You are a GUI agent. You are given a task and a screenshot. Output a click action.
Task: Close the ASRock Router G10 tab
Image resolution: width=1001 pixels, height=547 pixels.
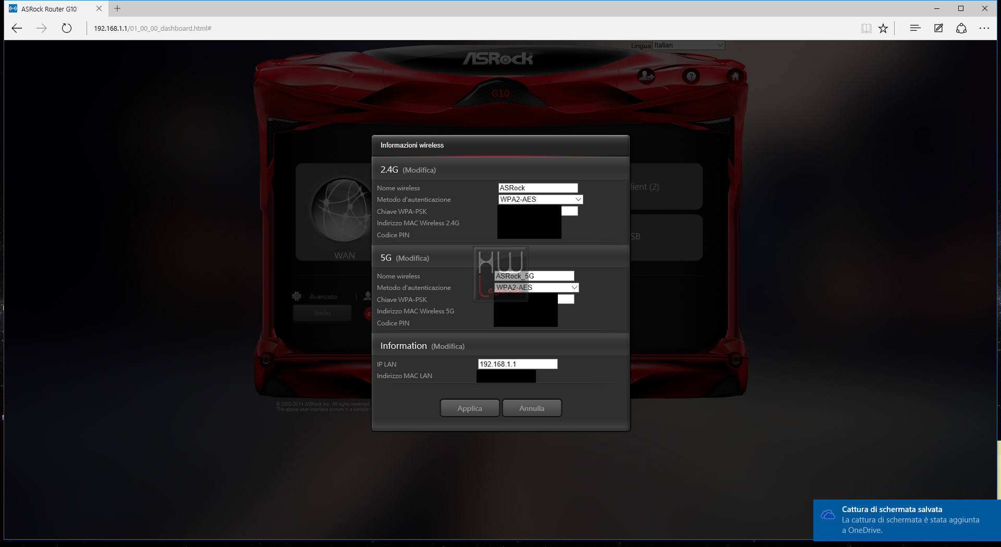[99, 8]
